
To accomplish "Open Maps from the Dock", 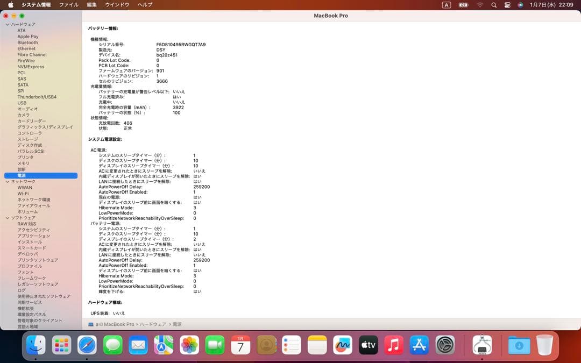I will click(x=163, y=346).
